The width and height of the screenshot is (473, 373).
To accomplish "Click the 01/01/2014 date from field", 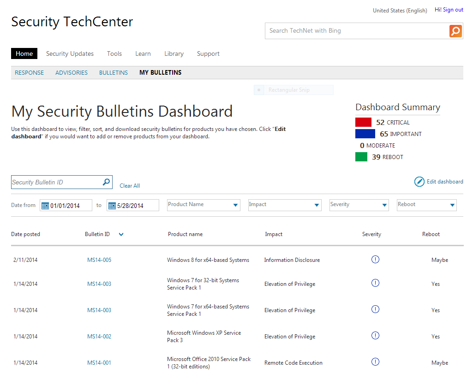I will tap(66, 205).
